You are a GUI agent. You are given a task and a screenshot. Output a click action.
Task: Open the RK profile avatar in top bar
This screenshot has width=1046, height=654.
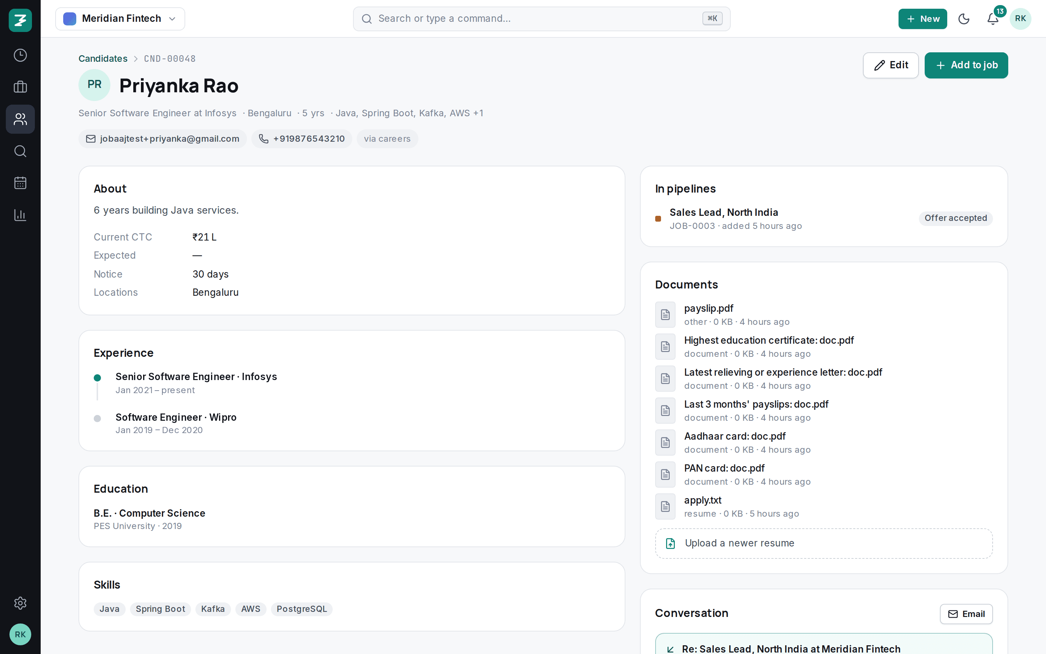1021,19
